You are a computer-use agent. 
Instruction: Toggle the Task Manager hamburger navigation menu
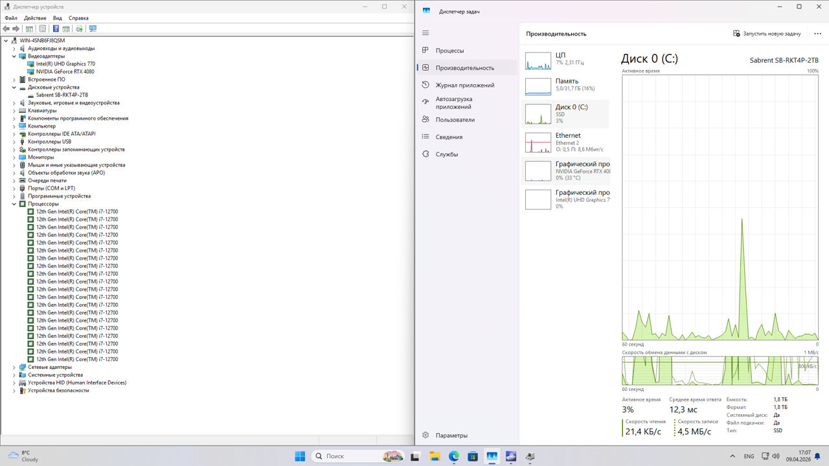point(426,33)
